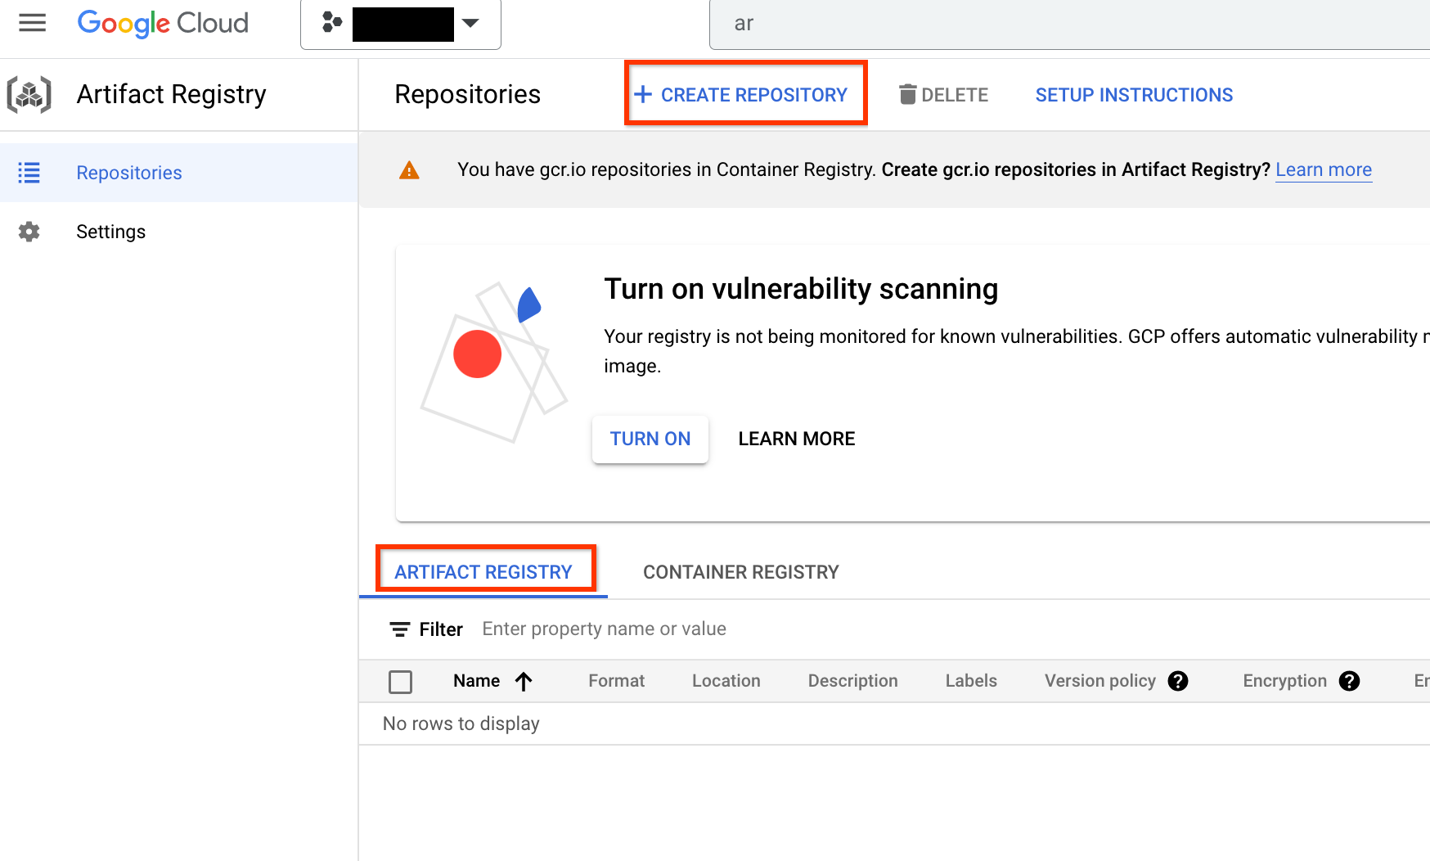Click the Create Repository button
Viewport: 1430px width, 861px height.
[x=745, y=94]
